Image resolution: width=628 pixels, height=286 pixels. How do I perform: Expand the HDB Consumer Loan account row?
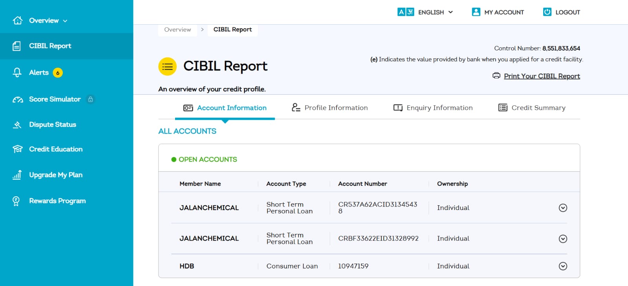click(x=563, y=266)
